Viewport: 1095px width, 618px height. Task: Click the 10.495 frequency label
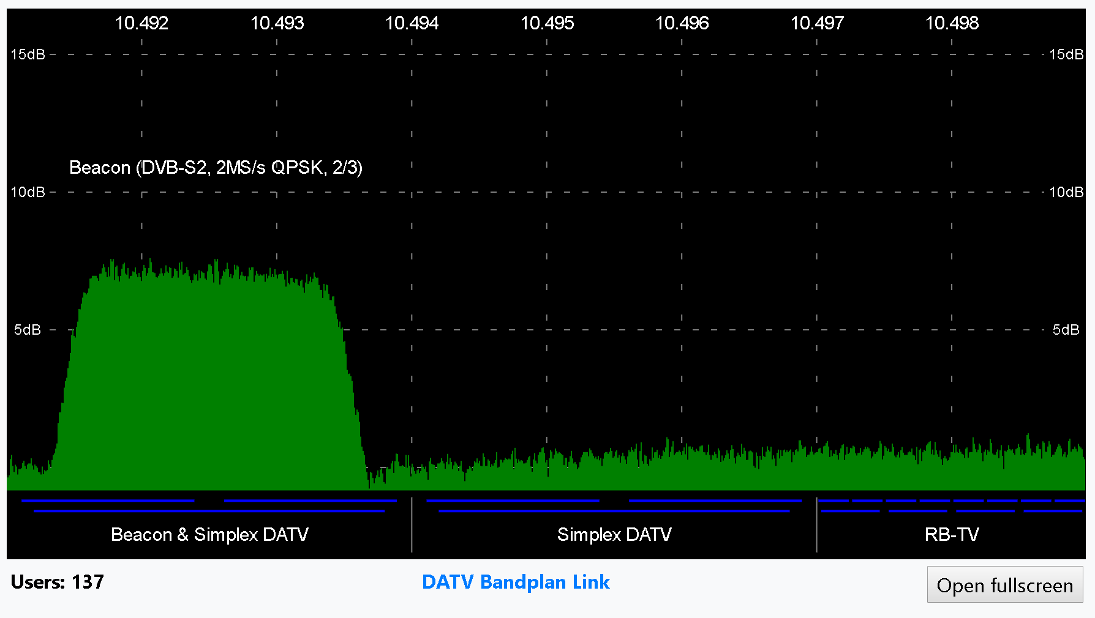click(547, 23)
